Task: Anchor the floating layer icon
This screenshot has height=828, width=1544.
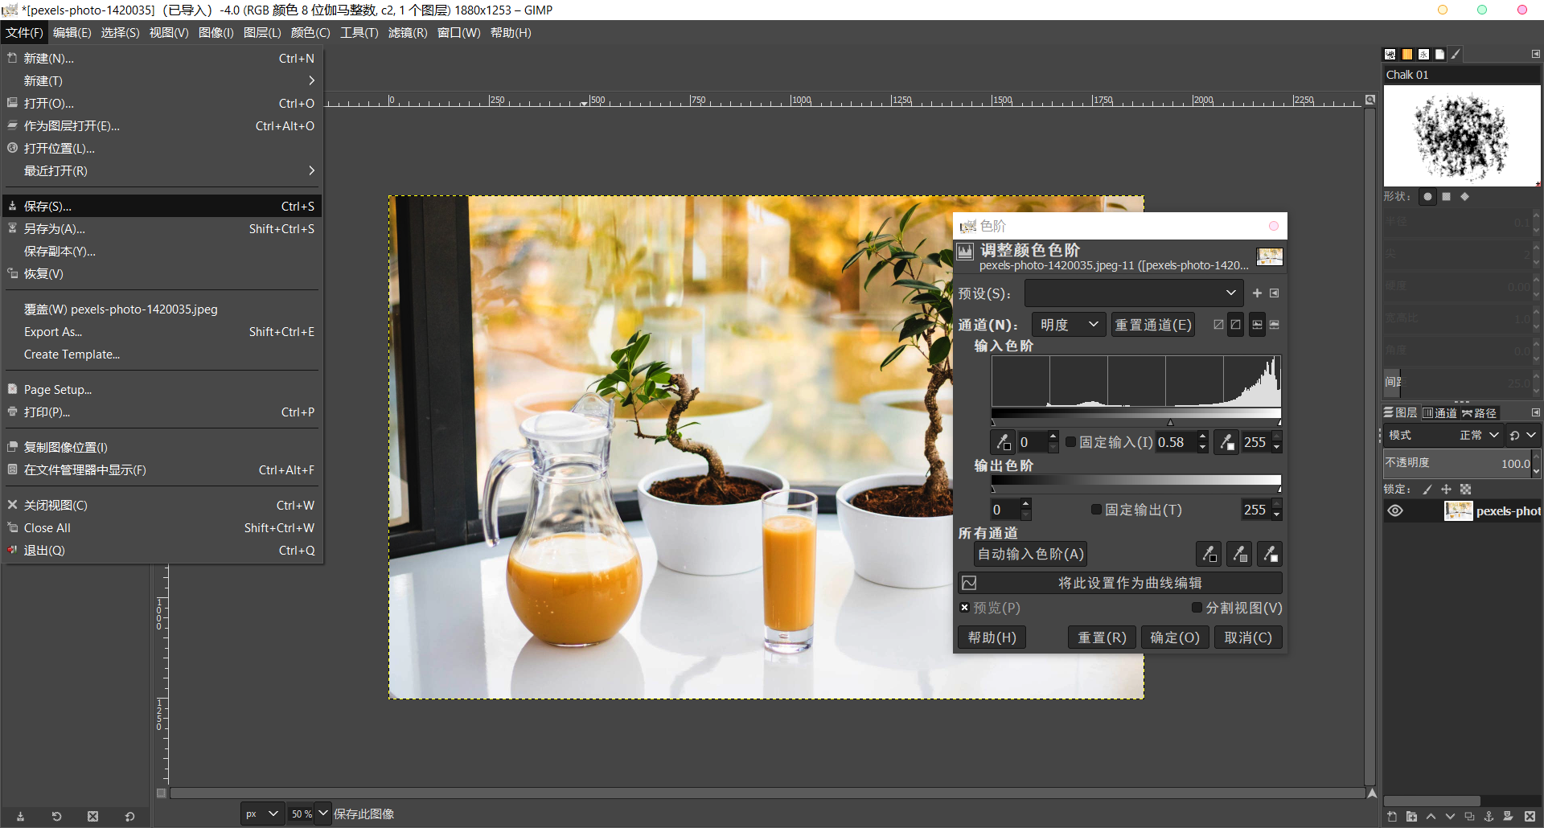Action: point(1489,816)
